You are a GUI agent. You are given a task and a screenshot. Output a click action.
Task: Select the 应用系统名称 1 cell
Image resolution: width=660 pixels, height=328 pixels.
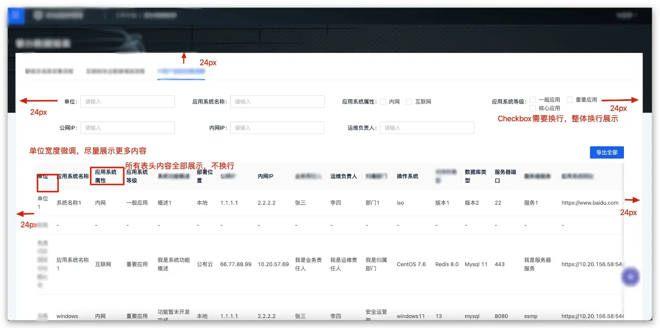click(x=73, y=264)
